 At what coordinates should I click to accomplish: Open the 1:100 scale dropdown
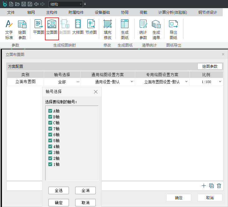tap(220, 82)
